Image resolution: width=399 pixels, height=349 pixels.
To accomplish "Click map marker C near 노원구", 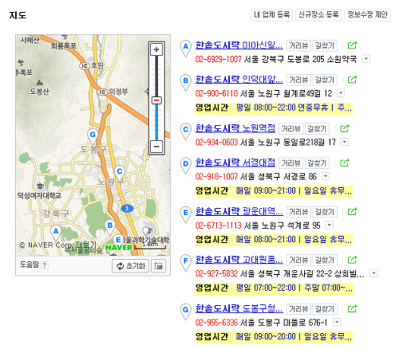I will point(120,173).
